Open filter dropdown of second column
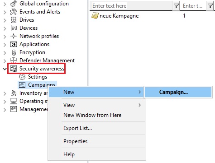The height and width of the screenshot is (163, 215). [210, 6]
